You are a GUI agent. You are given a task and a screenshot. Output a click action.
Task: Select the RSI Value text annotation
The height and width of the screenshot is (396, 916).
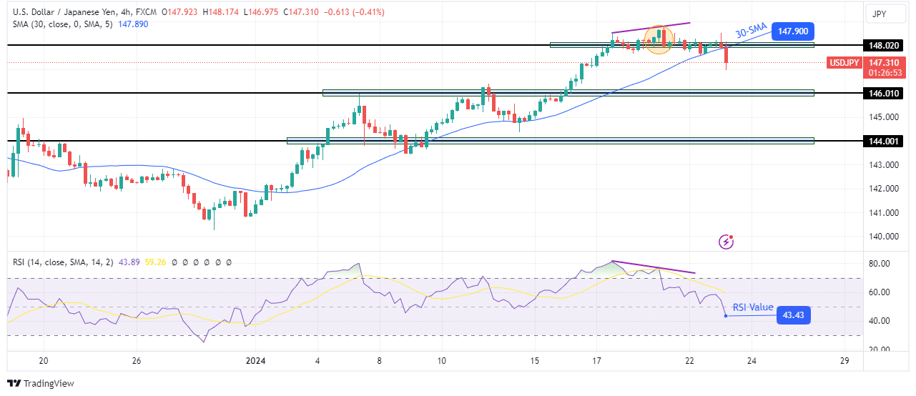pyautogui.click(x=753, y=307)
